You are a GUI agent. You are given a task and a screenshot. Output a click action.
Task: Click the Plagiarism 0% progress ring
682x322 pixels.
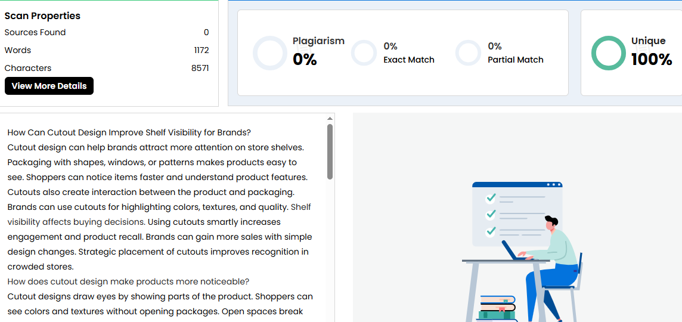(270, 53)
